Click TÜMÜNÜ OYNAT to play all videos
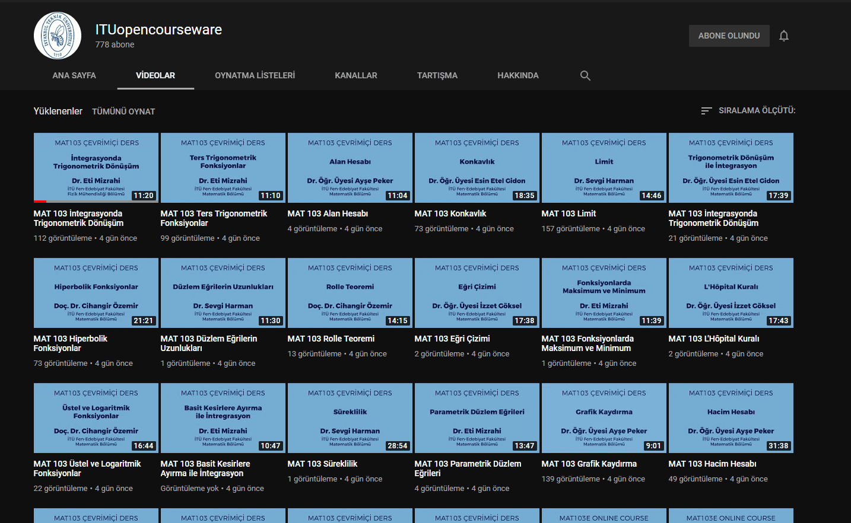 pyautogui.click(x=123, y=111)
